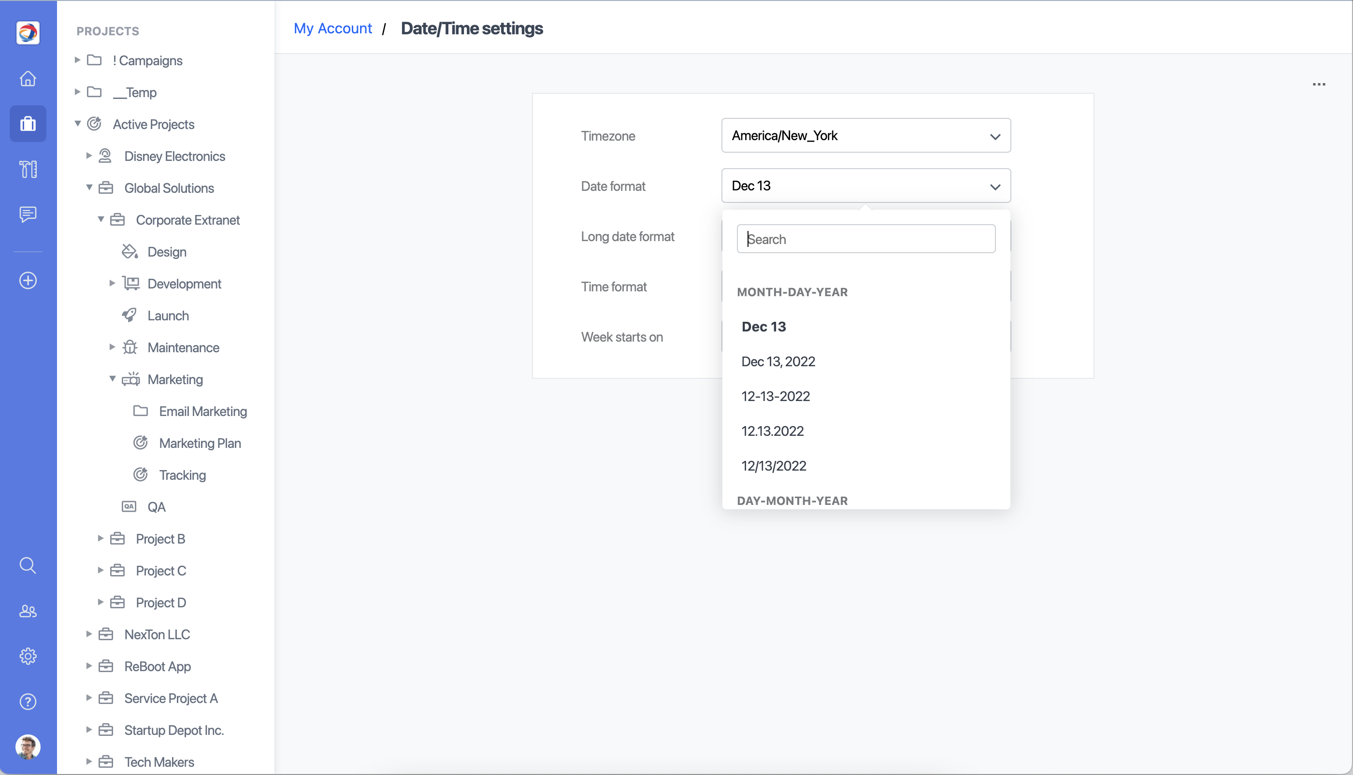
Task: Click the PROJECTS sidebar heading
Action: pos(108,31)
